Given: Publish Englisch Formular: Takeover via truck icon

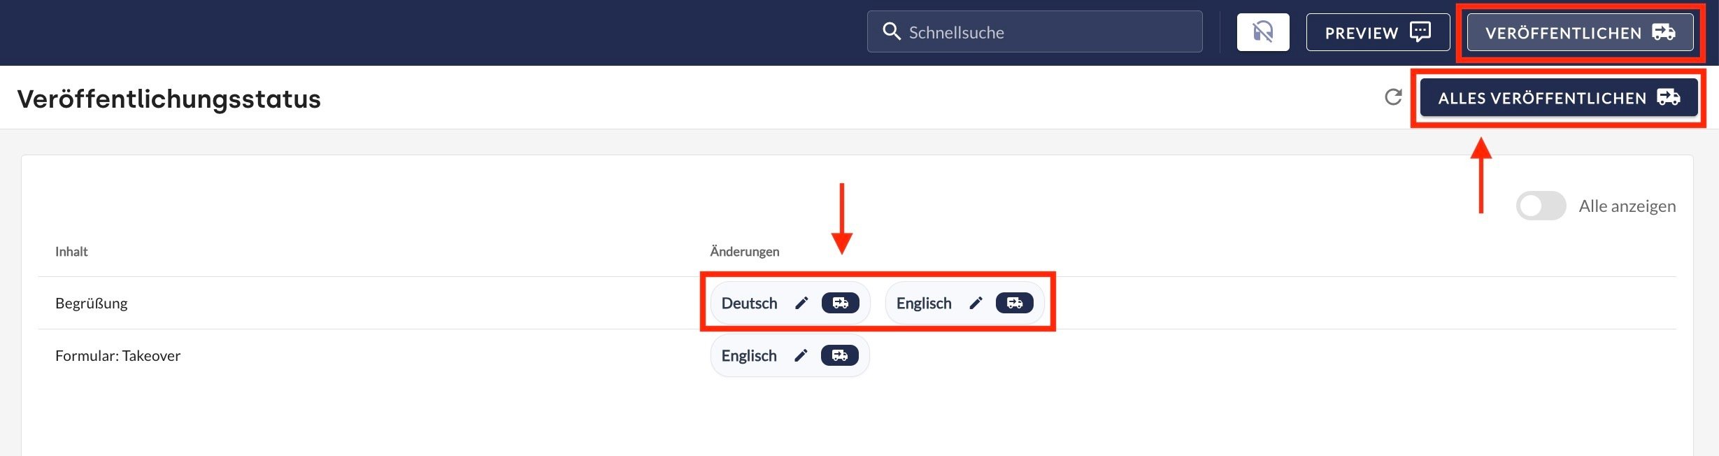Looking at the screenshot, I should coord(839,355).
